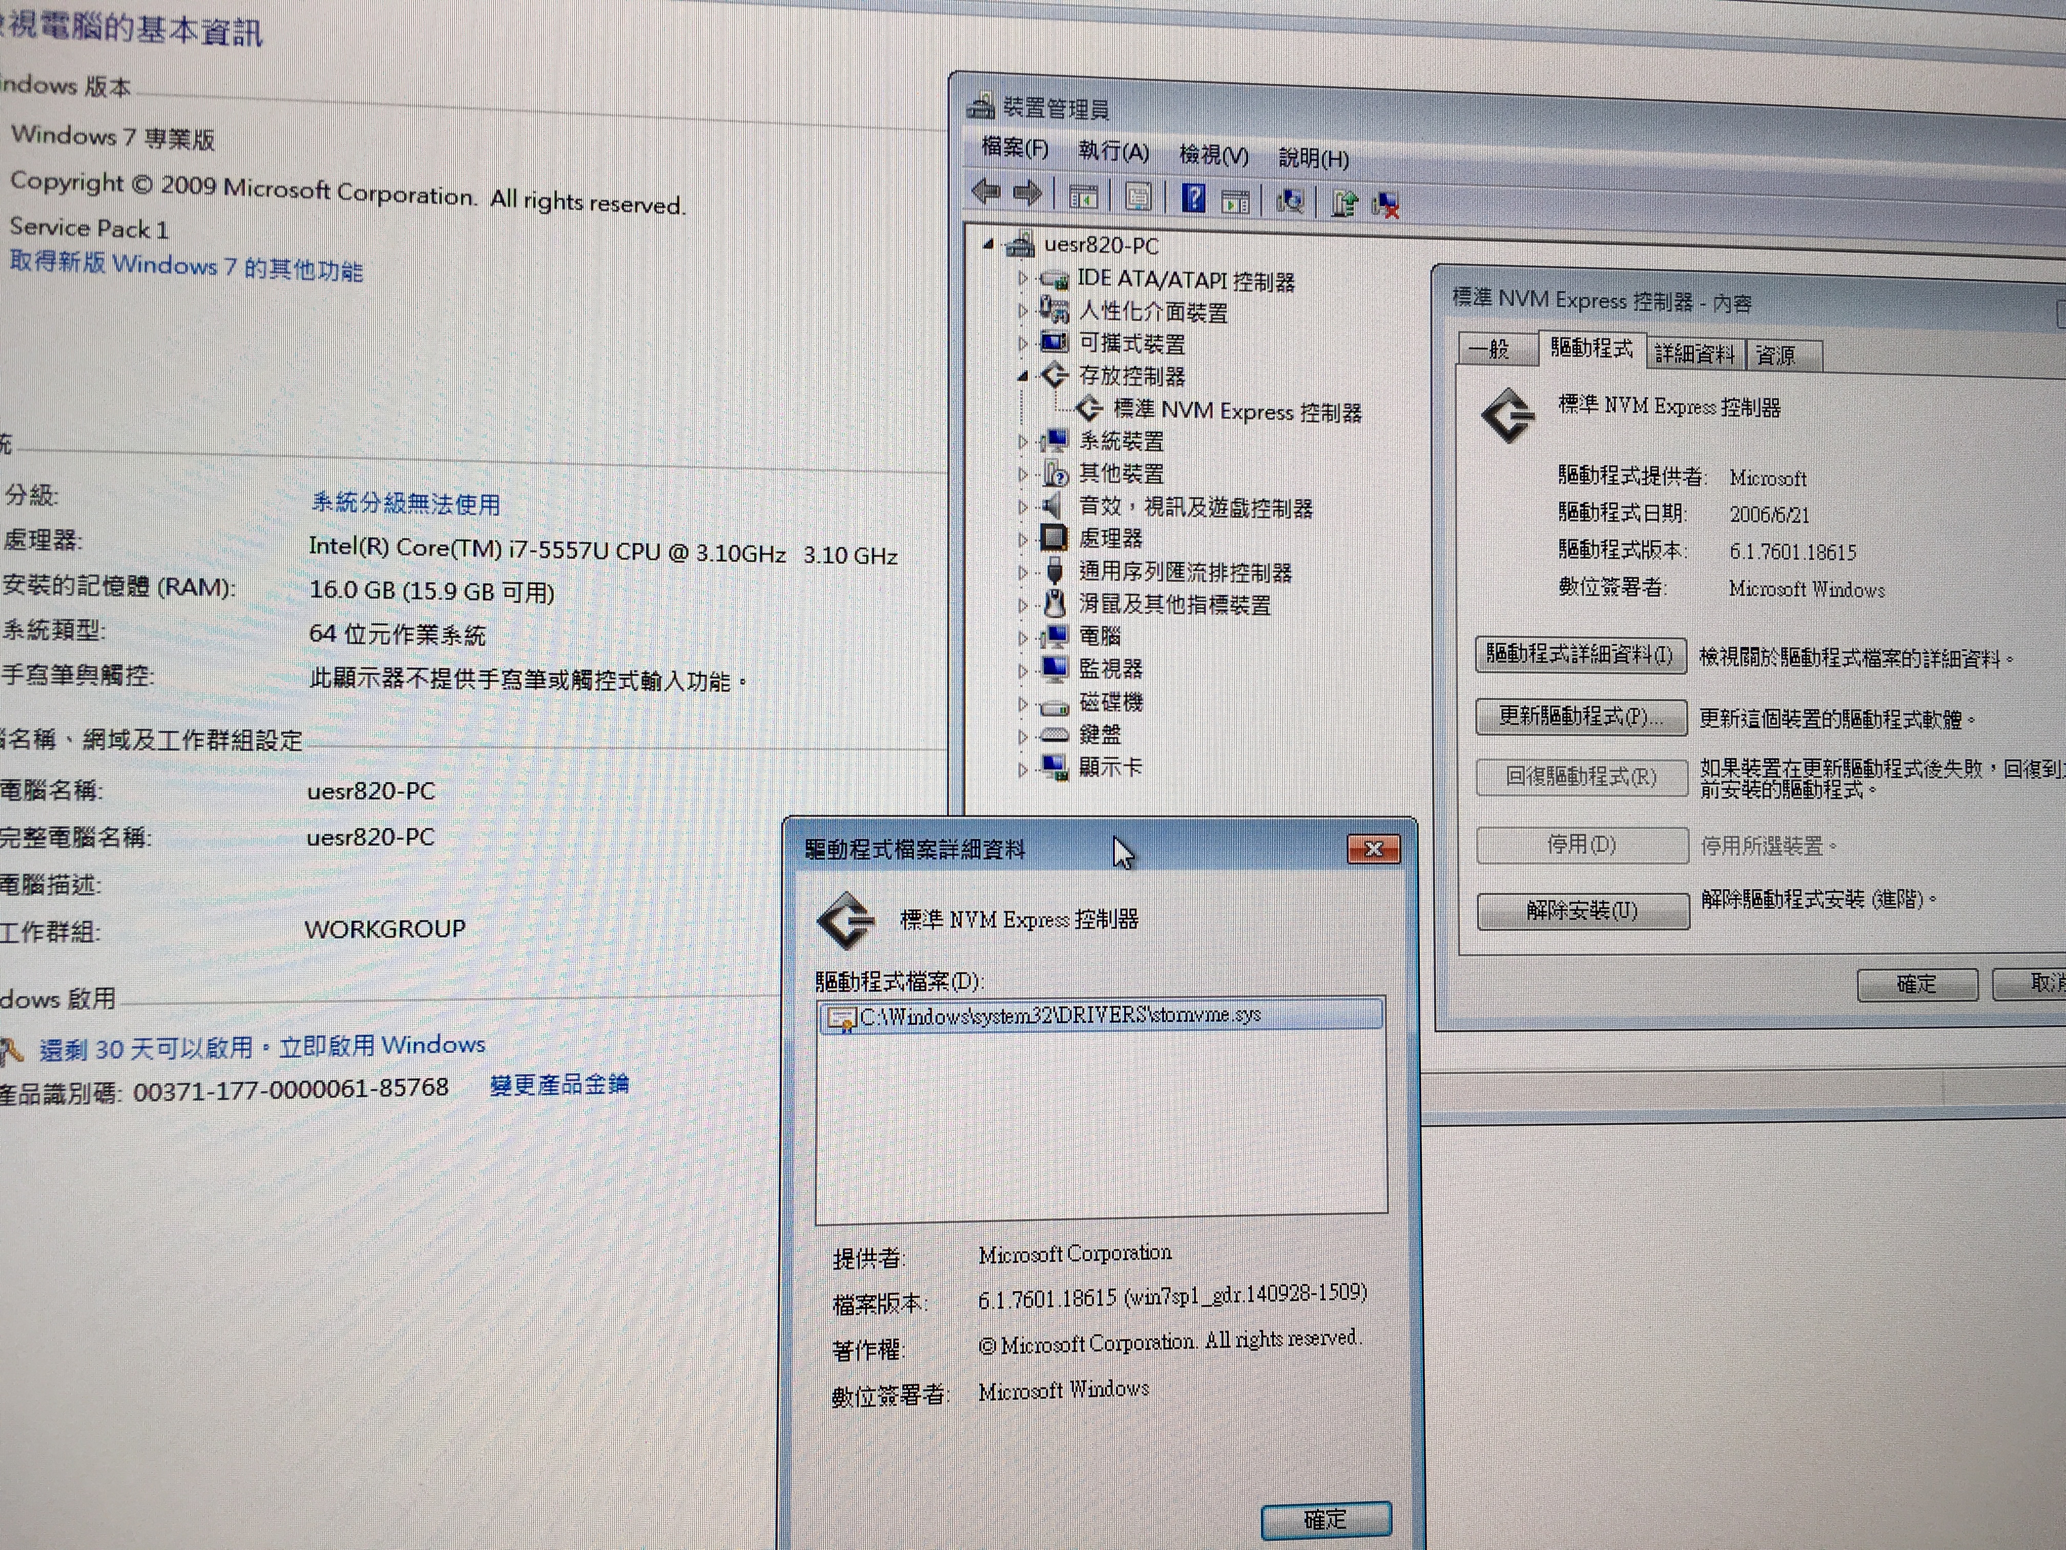2066x1550 pixels.
Task: Click 確定 in driver file details dialog
Action: [1326, 1520]
